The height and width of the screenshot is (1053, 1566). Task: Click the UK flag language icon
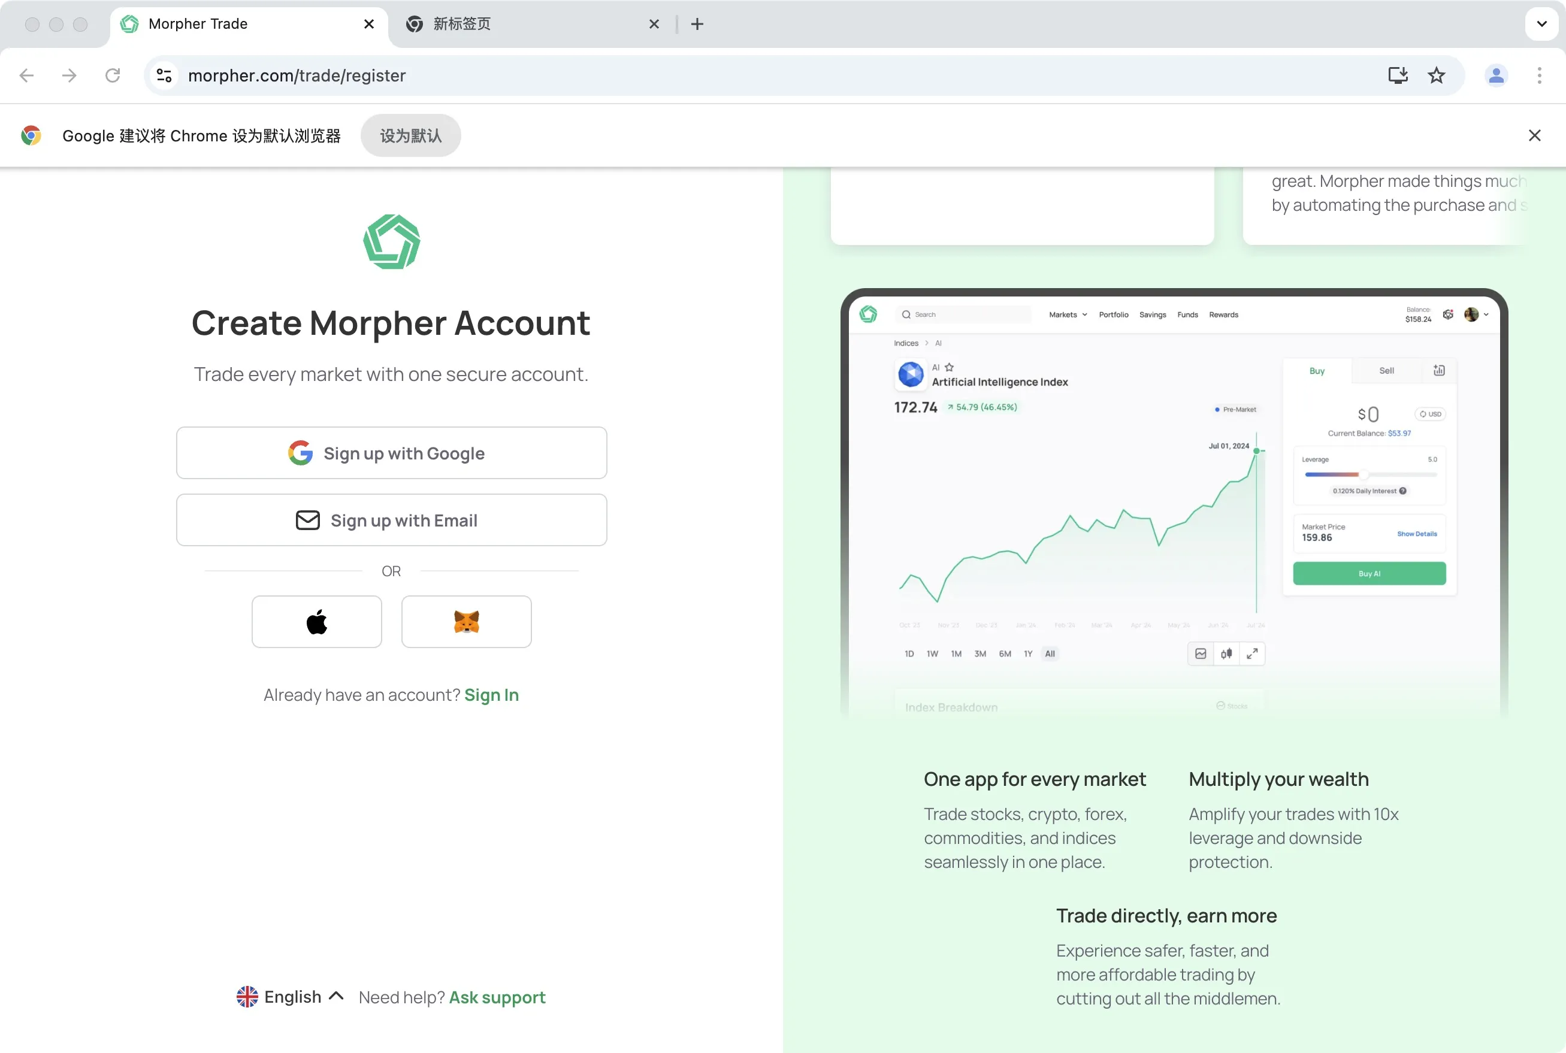(247, 997)
